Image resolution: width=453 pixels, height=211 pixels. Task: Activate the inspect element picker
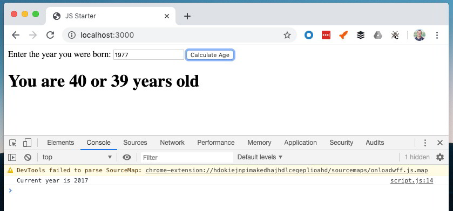13,143
